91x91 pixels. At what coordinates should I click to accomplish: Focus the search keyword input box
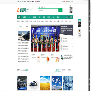(x=48, y=10)
